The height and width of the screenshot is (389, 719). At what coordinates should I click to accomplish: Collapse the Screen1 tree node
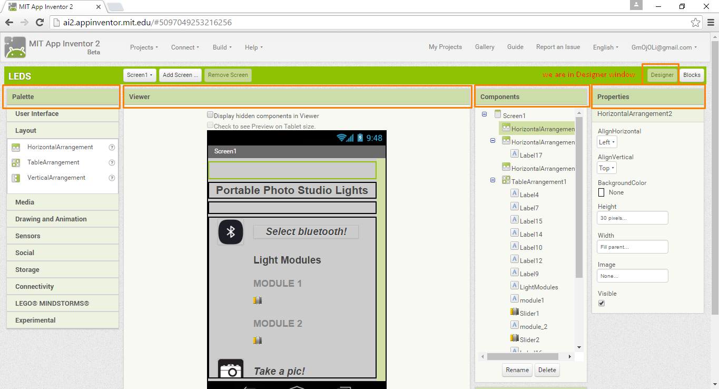coord(484,114)
